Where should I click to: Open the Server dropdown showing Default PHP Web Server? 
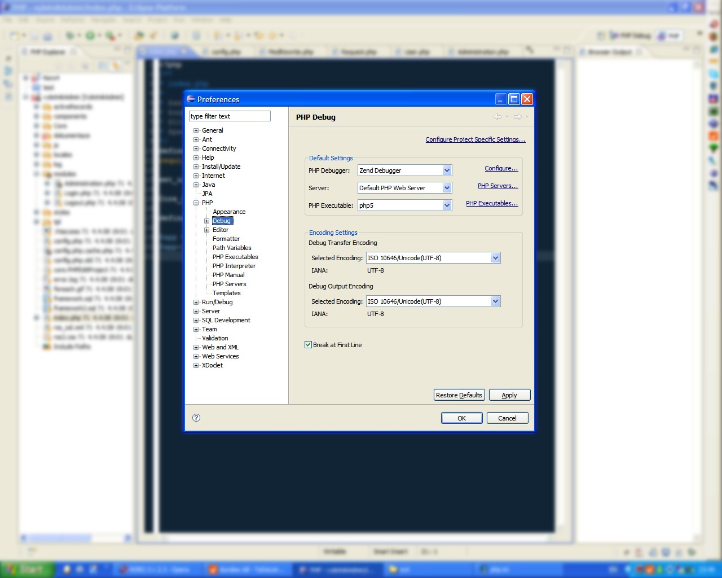click(447, 188)
